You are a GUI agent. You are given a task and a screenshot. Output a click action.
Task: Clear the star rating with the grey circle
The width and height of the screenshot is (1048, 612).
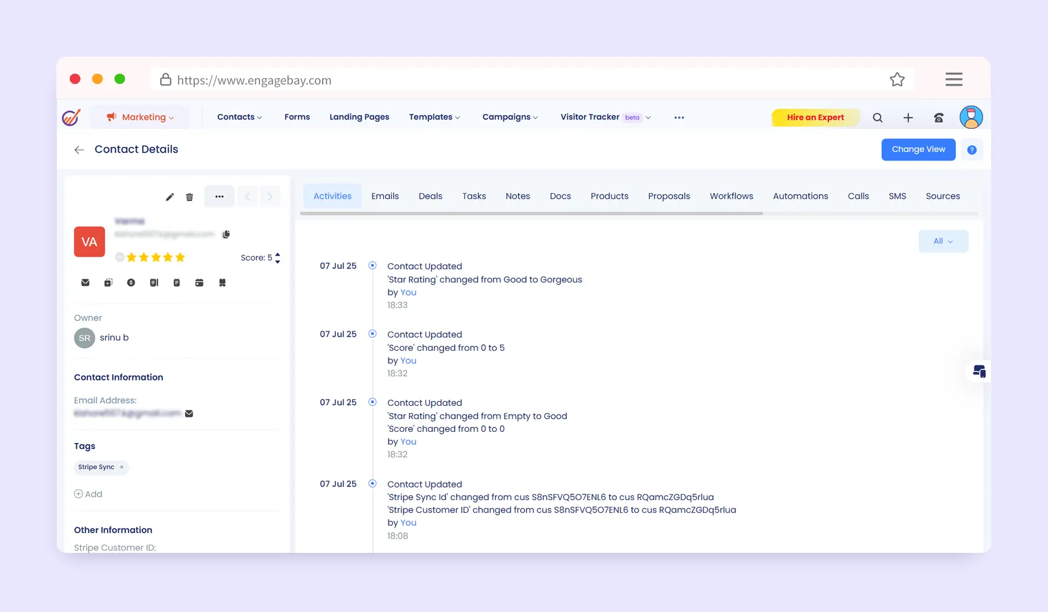click(x=119, y=257)
